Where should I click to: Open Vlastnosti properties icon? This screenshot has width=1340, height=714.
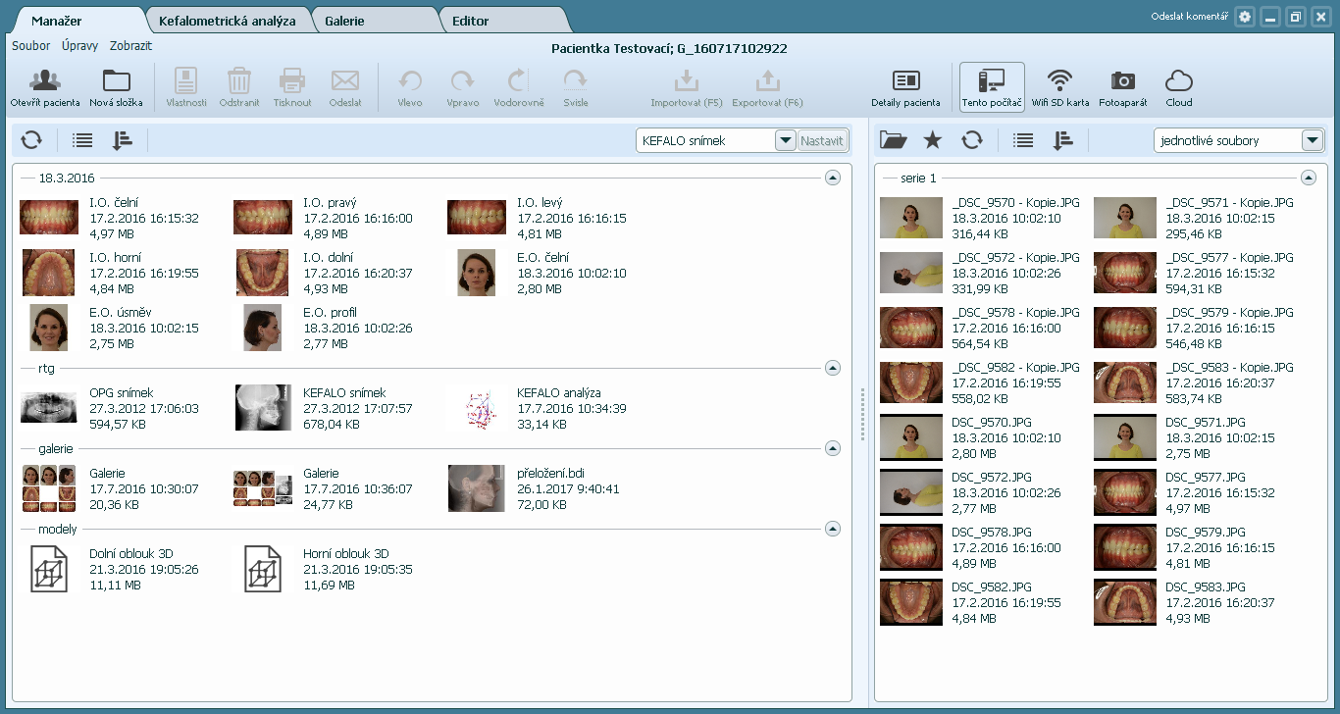(x=186, y=88)
